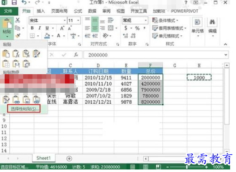Open the 单元格 cells dropdown
Image resolution: width=236 pixels, height=172 pixels.
[x=198, y=27]
